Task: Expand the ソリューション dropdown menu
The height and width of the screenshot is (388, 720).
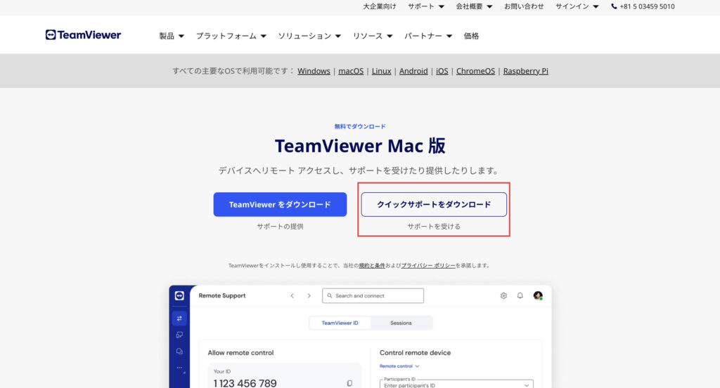Action: point(309,36)
